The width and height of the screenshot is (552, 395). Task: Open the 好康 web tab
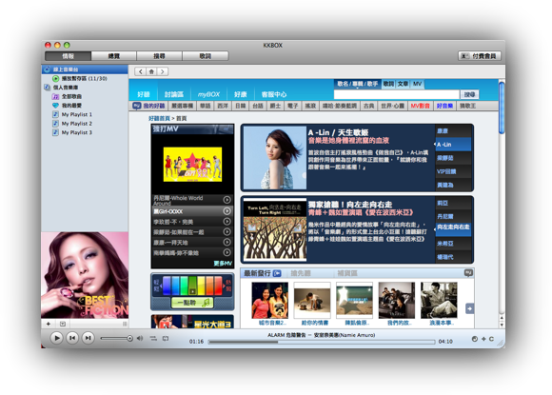(x=241, y=94)
